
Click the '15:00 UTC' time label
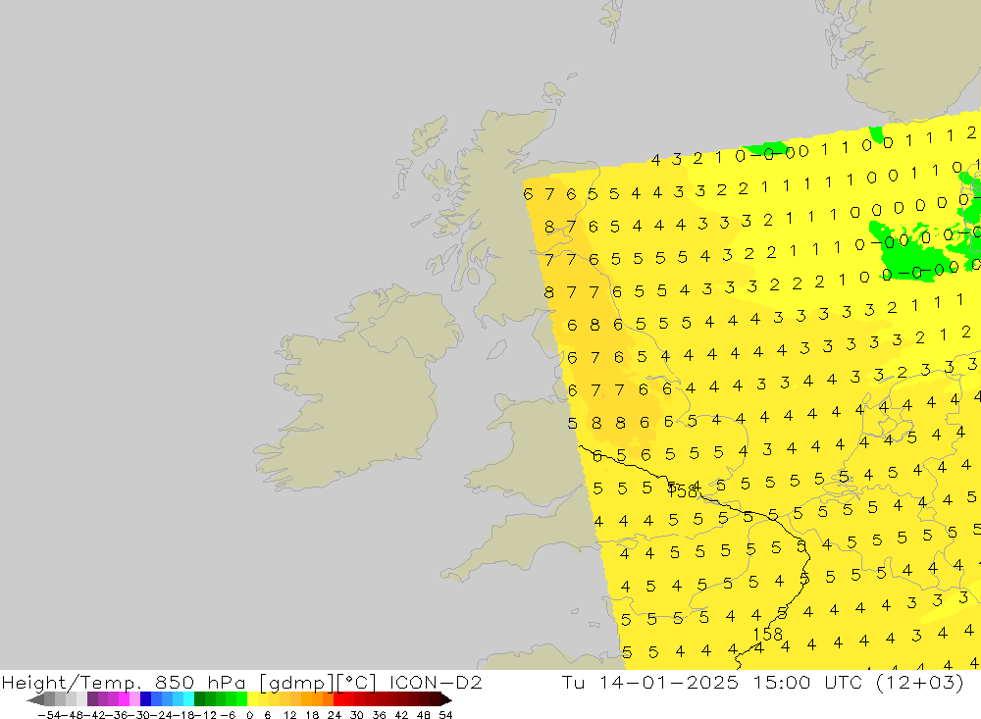click(x=807, y=682)
